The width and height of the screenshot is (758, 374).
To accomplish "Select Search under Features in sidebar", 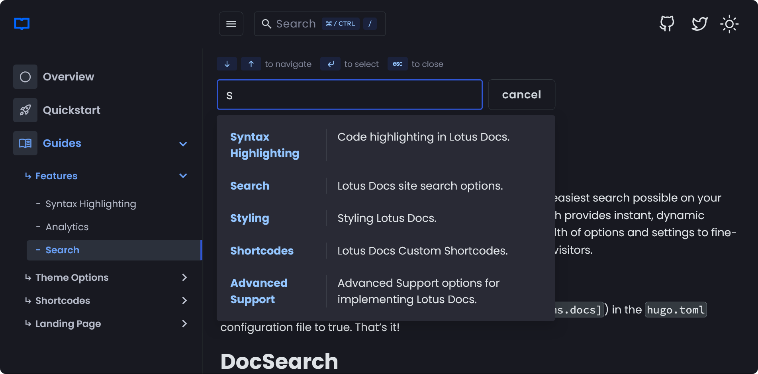I will [62, 250].
